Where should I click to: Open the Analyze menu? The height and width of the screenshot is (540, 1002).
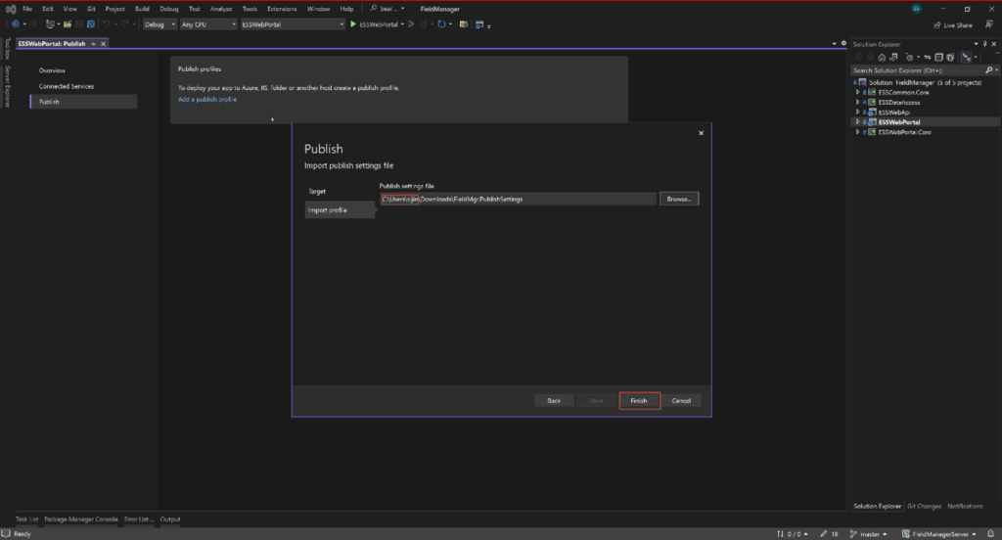[221, 9]
